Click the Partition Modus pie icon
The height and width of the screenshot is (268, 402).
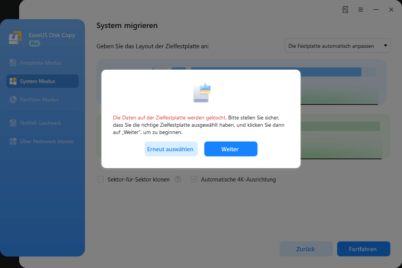pyautogui.click(x=13, y=100)
